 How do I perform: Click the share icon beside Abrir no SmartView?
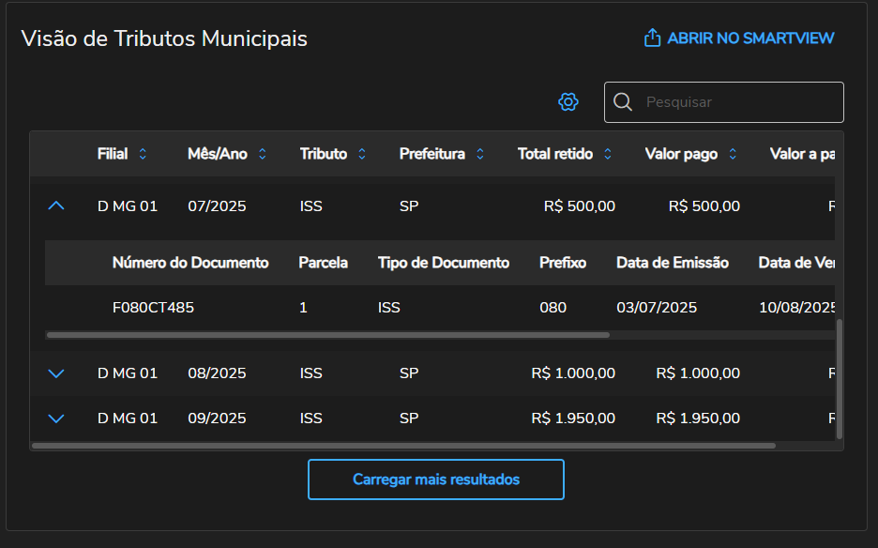(652, 38)
